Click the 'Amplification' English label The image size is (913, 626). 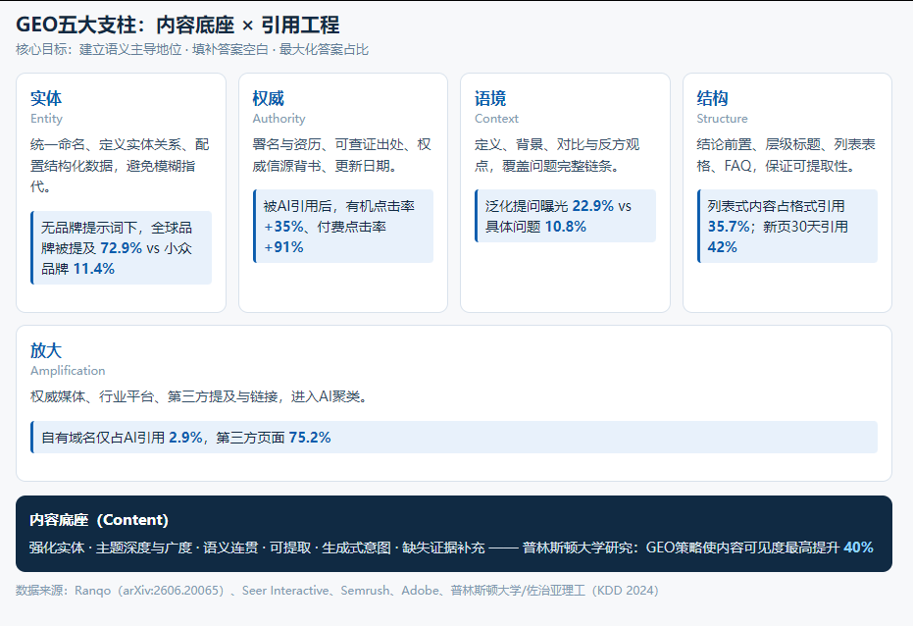[x=68, y=370]
